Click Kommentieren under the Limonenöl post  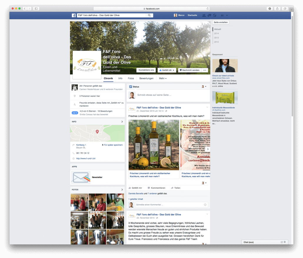click(157, 188)
